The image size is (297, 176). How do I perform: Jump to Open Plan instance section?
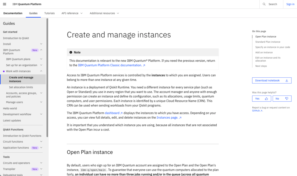[266, 37]
